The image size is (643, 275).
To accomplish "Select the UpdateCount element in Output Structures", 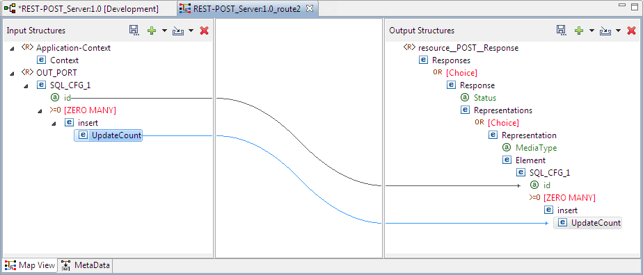I will [587, 223].
